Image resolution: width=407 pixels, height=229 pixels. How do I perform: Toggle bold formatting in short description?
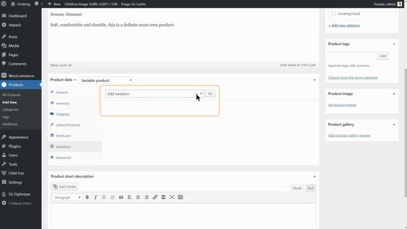tap(87, 197)
